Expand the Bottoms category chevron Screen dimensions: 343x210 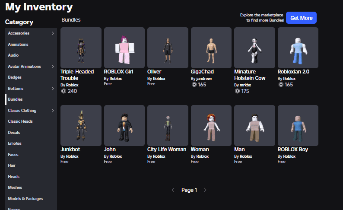(x=53, y=89)
